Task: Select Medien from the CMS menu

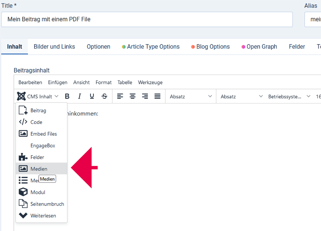Action: pyautogui.click(x=39, y=169)
